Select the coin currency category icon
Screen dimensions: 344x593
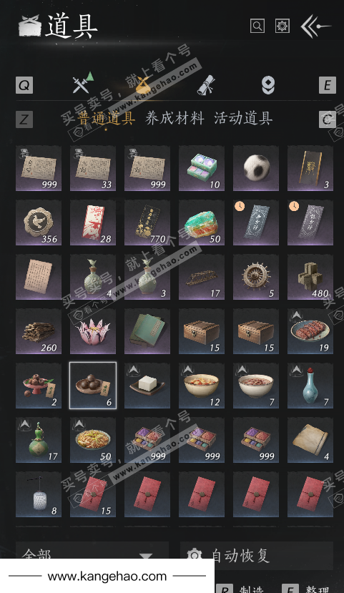click(x=268, y=84)
